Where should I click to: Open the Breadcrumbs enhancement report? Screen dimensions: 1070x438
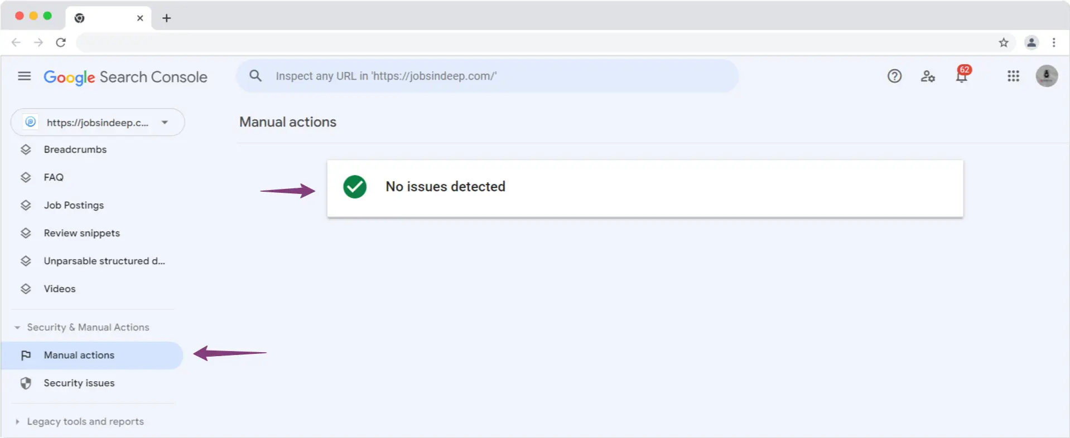click(x=75, y=150)
